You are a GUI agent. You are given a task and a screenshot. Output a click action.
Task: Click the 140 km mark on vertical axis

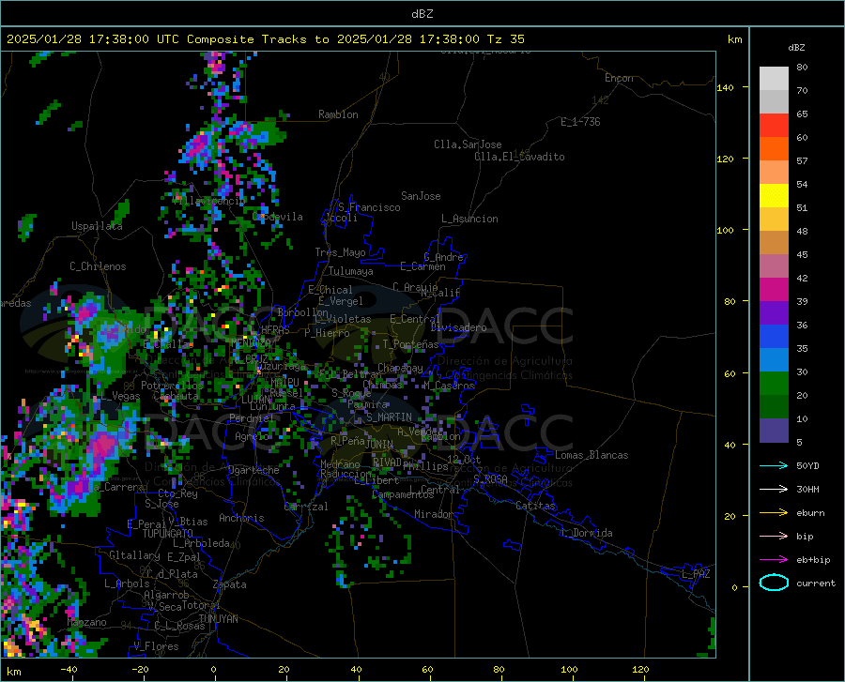coord(725,87)
